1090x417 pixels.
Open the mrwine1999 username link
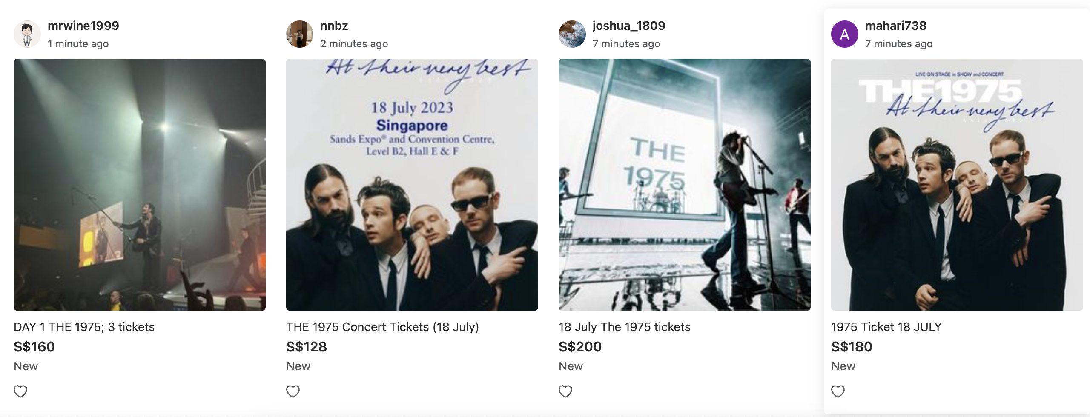coord(83,26)
